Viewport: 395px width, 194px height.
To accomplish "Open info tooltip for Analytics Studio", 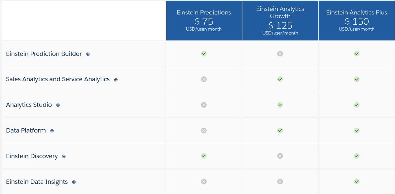I will (x=58, y=105).
